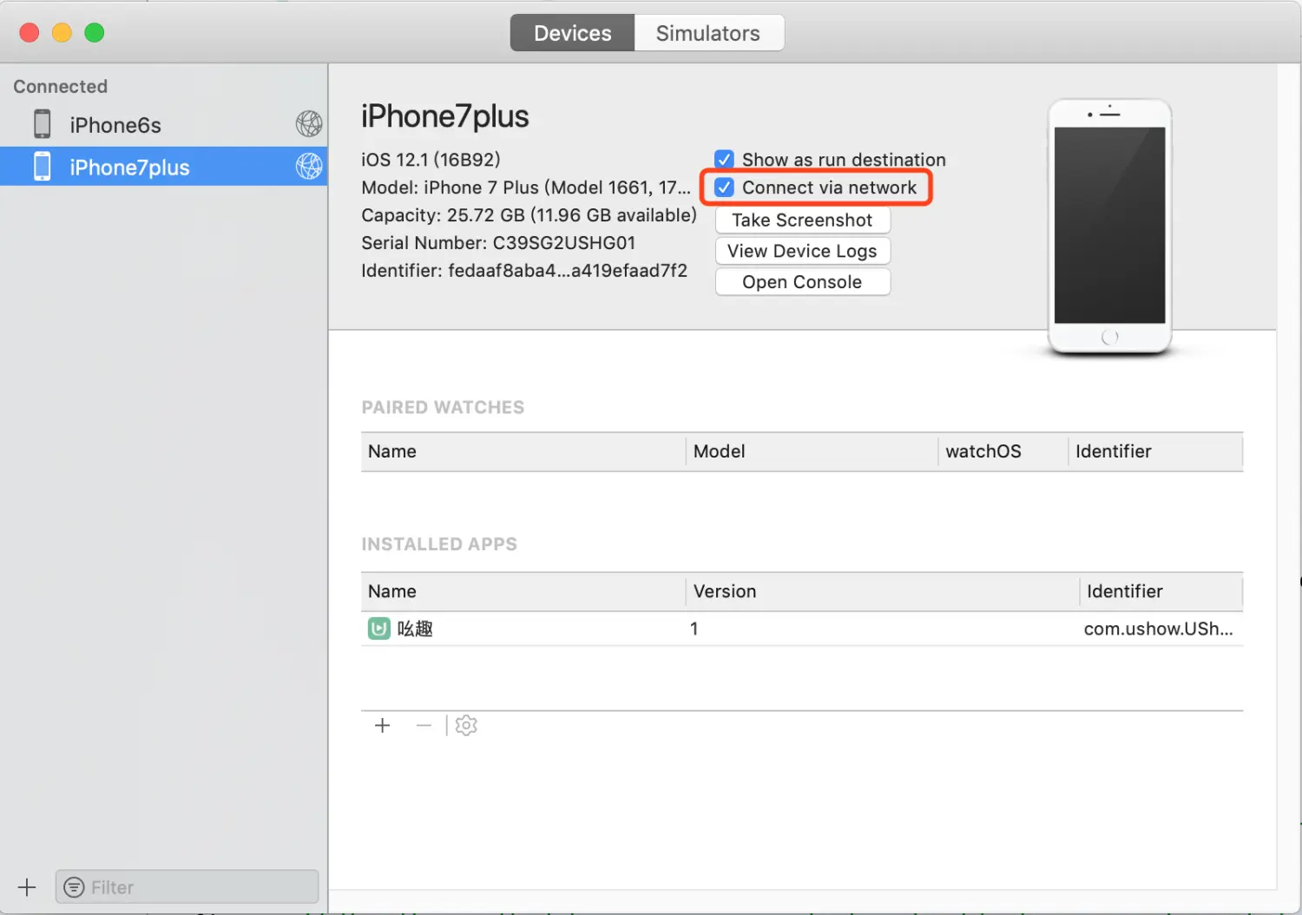Screen dimensions: 1302x915
Task: Click the iPhone6s phone icon
Action: point(42,124)
